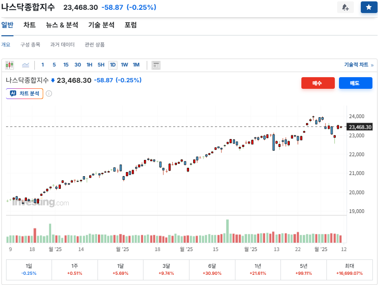
Task: Click the 19,000 y-axis label
Action: 357,211
